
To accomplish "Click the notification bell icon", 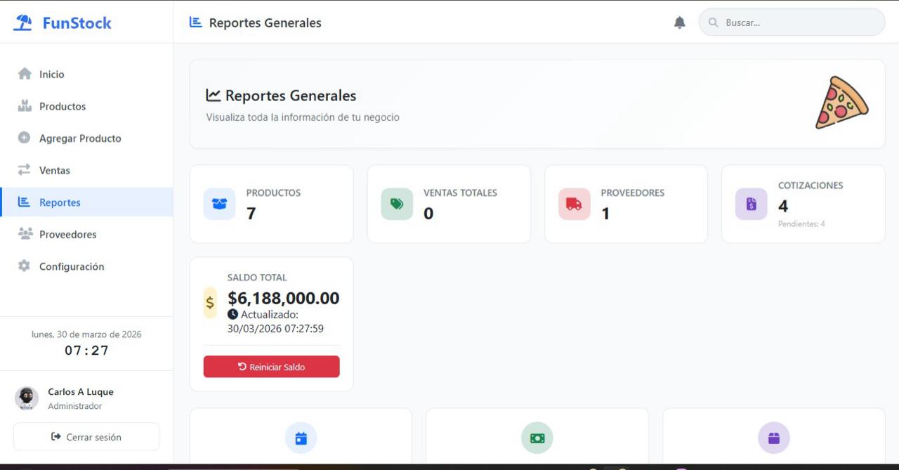I will [x=679, y=22].
